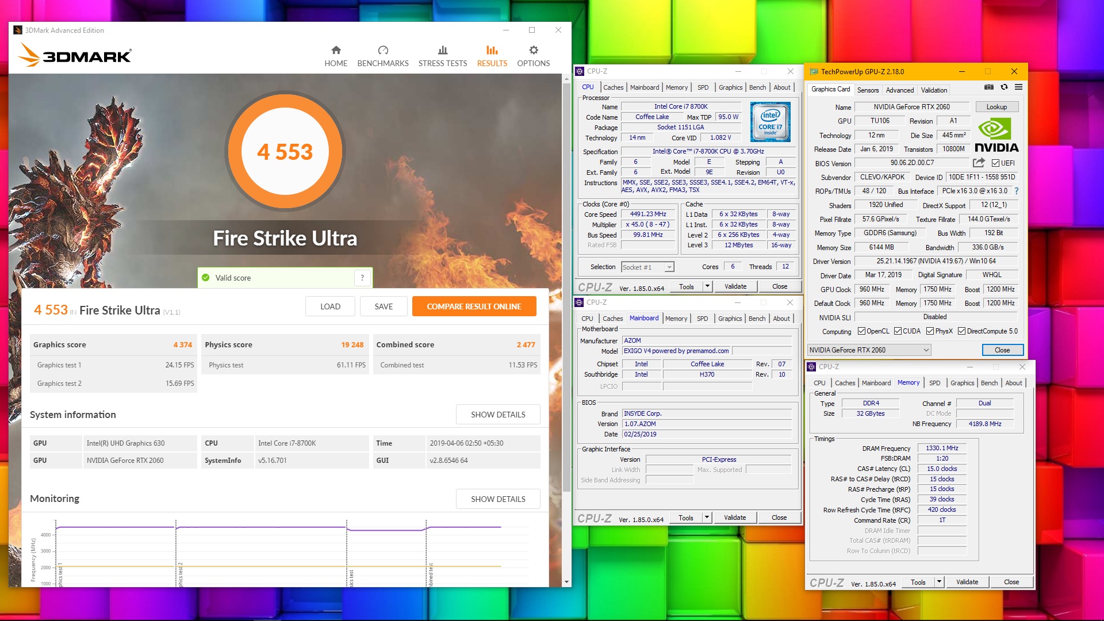Click the Intel Core i7 logo in CPU-Z
This screenshot has width=1104, height=621.
point(770,122)
